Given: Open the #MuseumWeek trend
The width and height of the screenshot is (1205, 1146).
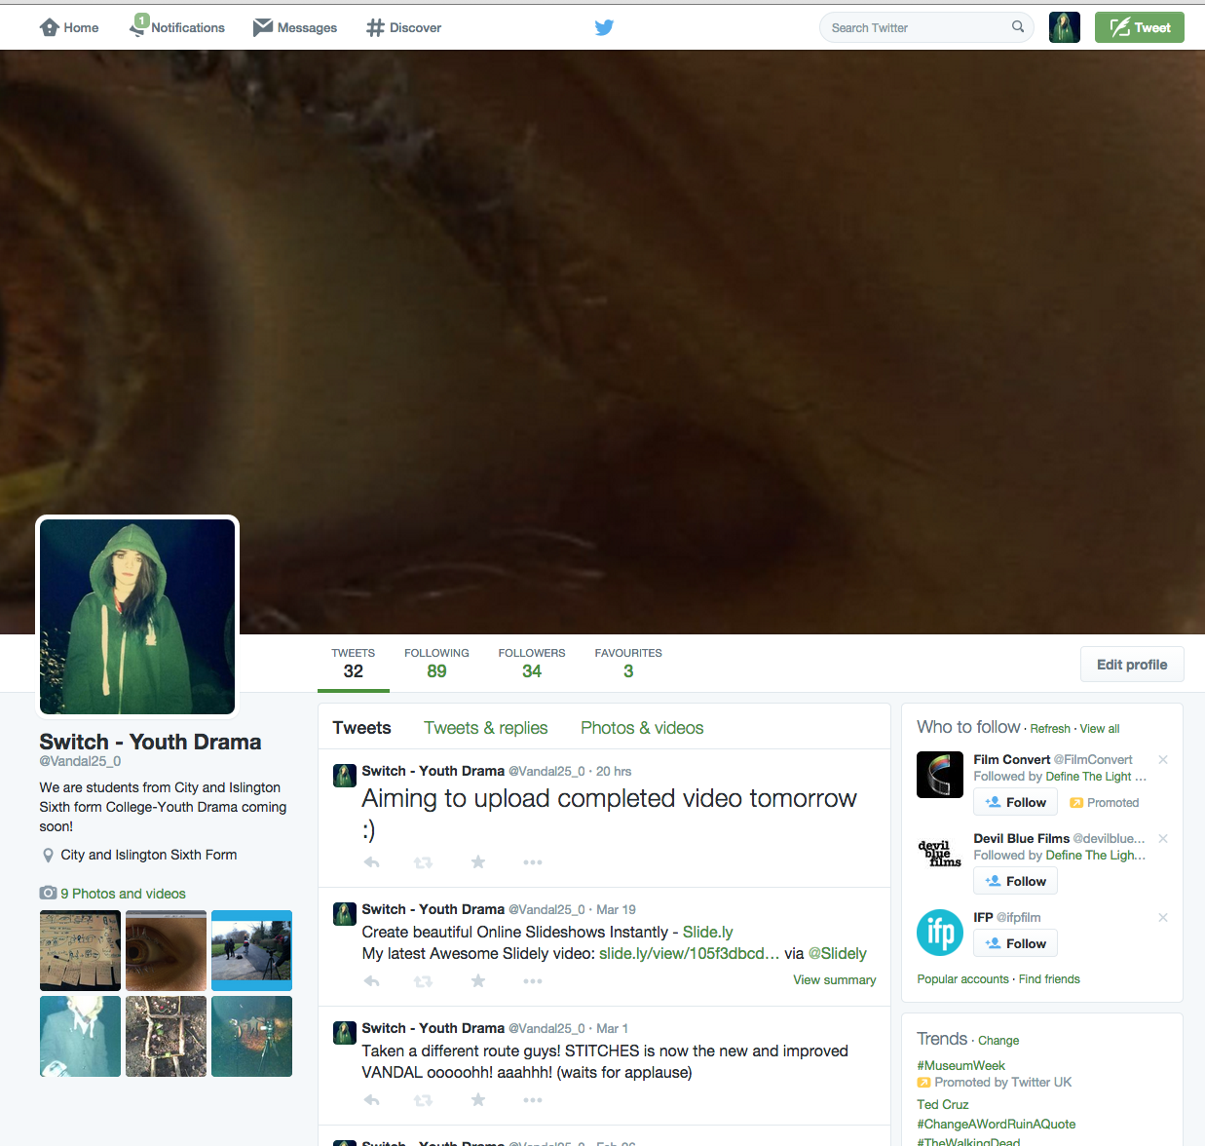Looking at the screenshot, I should pos(960,1066).
